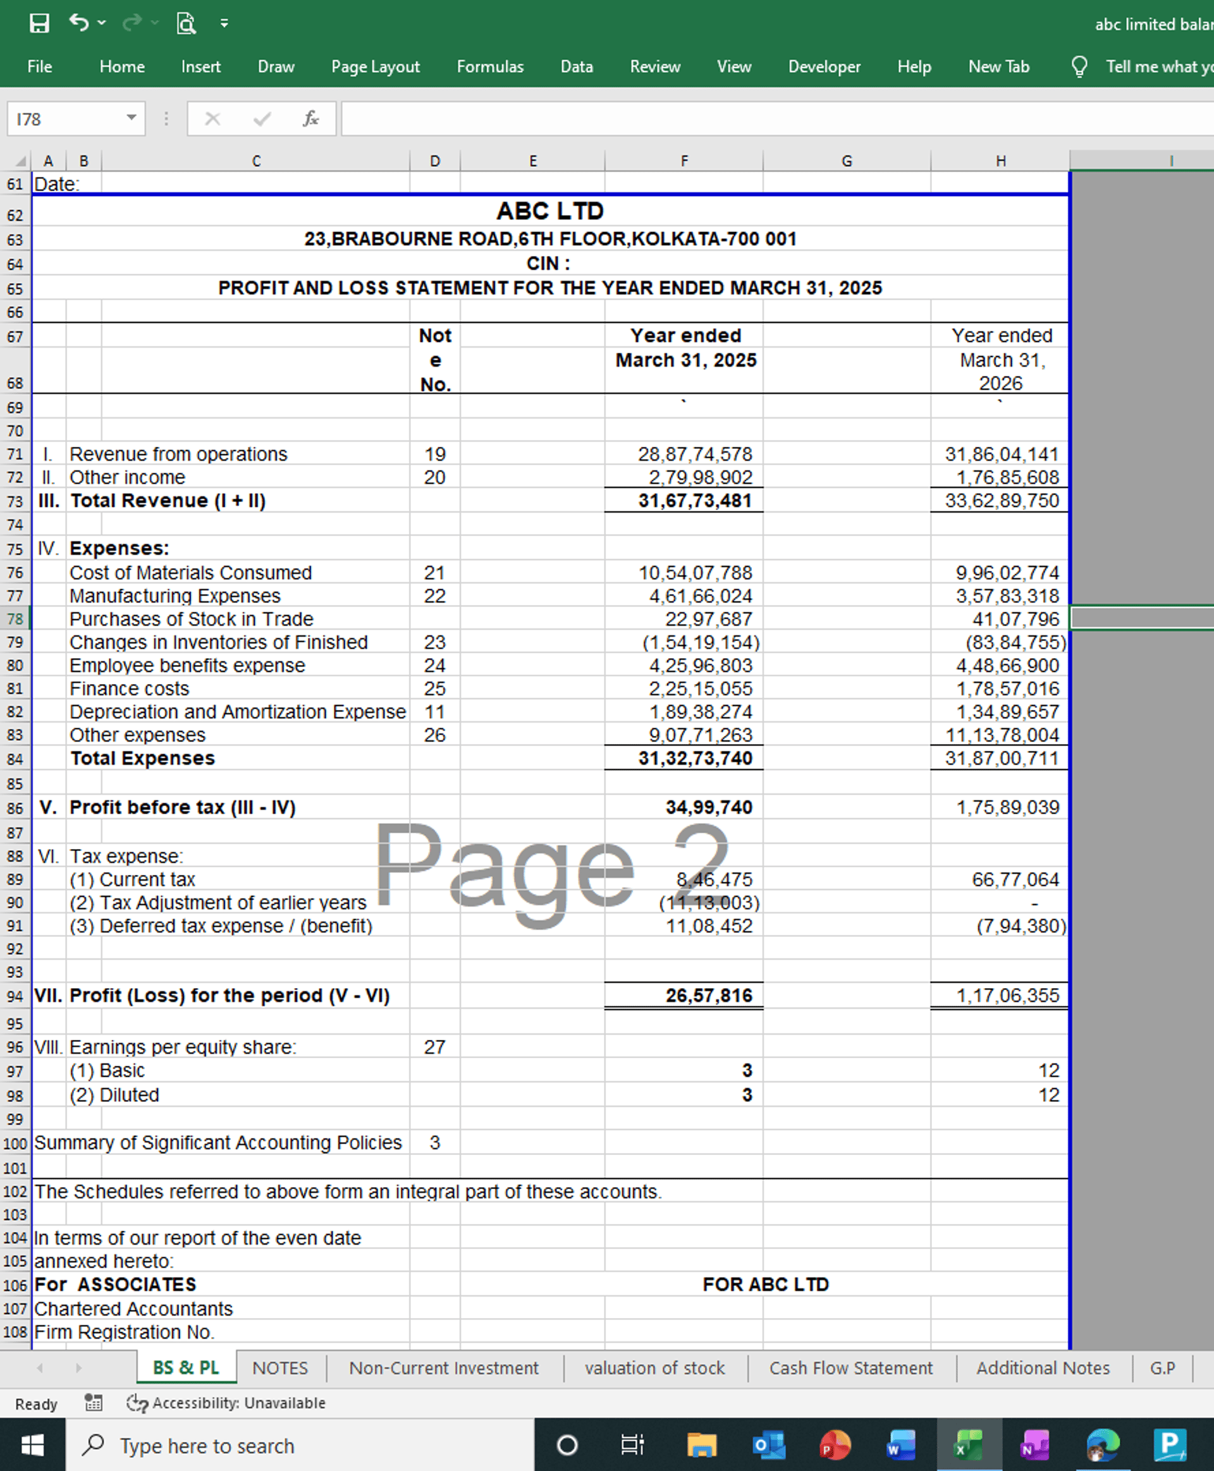Switch to the Cash Flow Statement sheet

[x=850, y=1367]
